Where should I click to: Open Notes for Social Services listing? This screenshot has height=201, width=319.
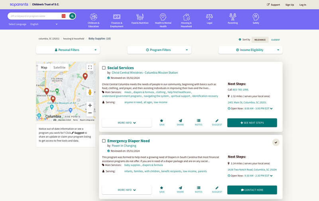[x=199, y=122]
